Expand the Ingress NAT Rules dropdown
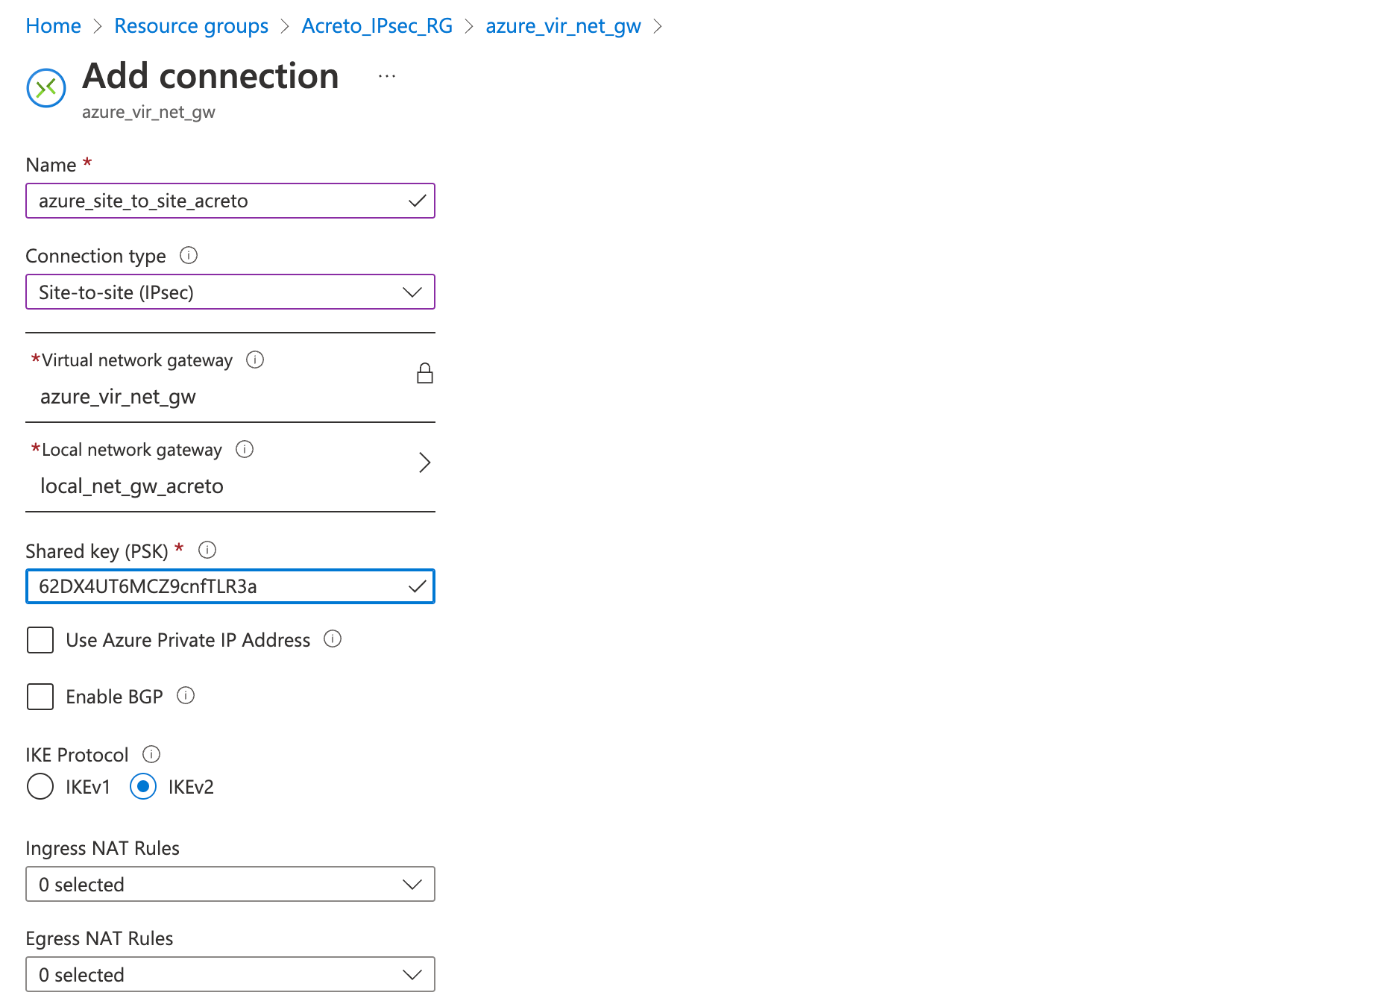Screen dimensions: 1375x1007 (x=230, y=884)
